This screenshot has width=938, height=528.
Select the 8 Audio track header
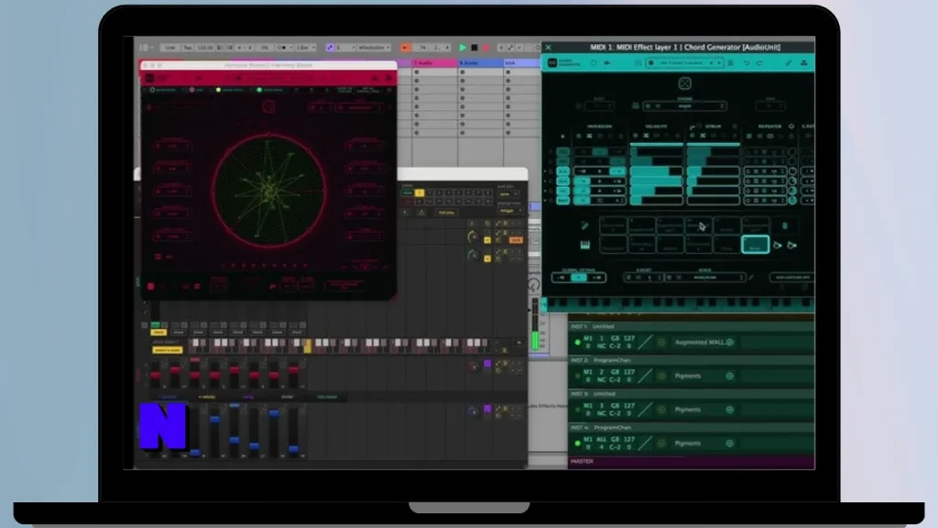tap(480, 63)
